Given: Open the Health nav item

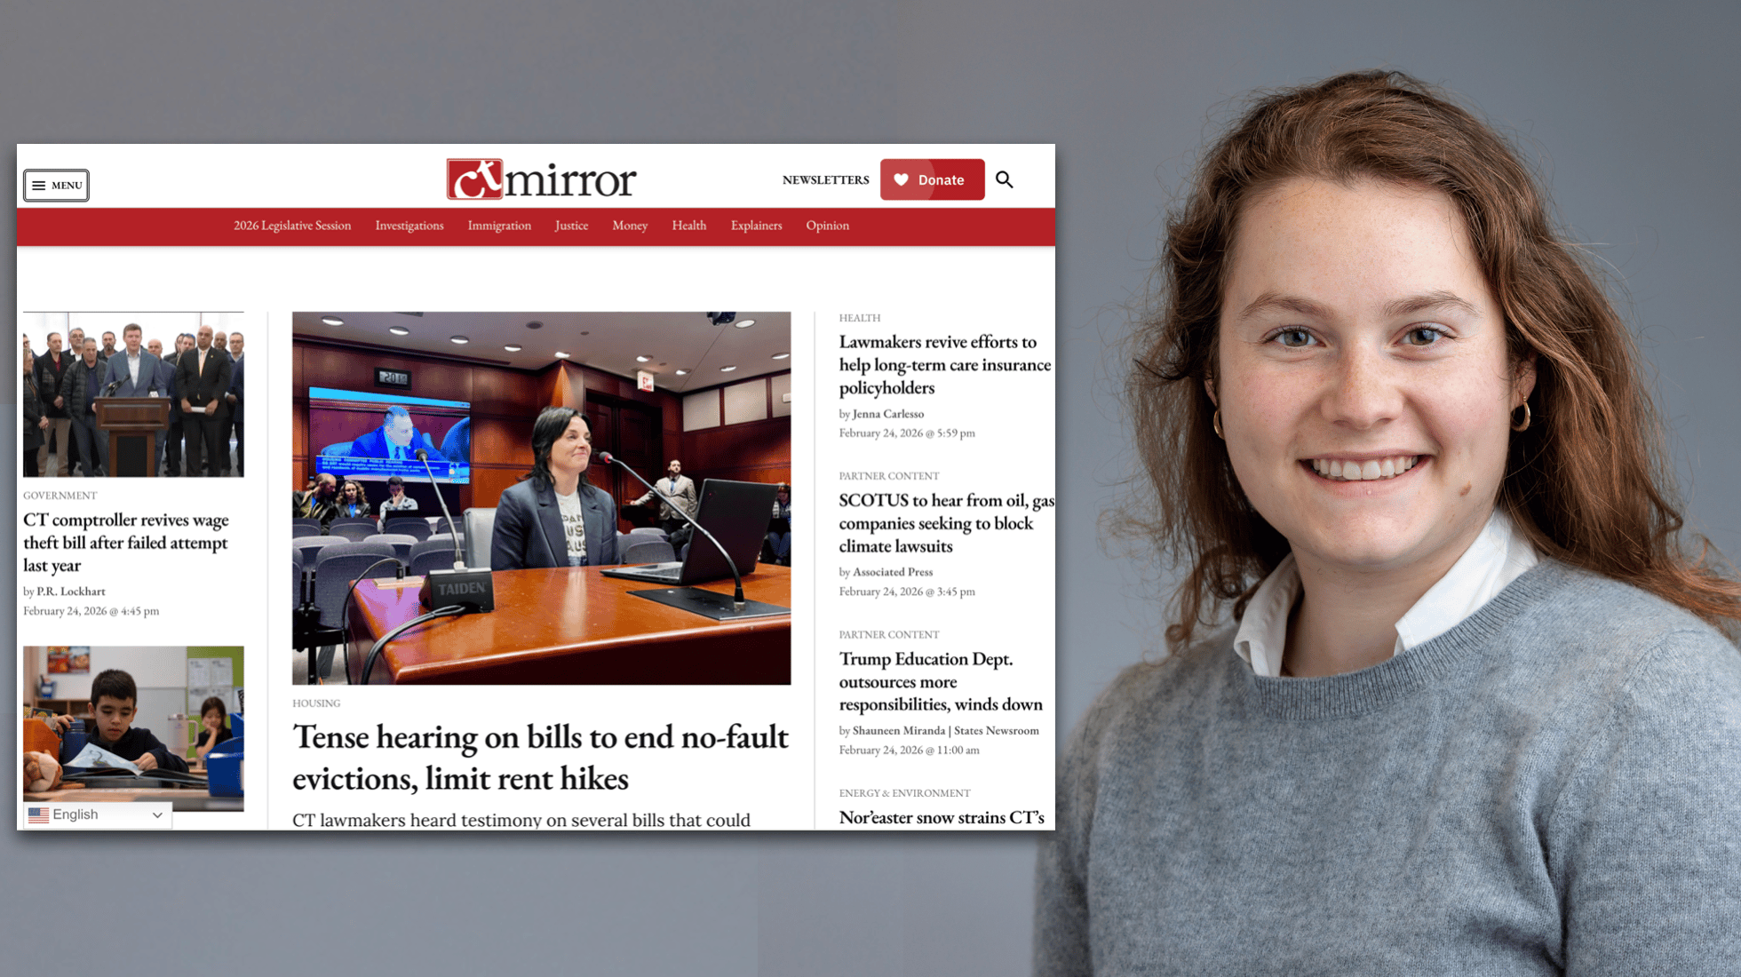Looking at the screenshot, I should point(688,226).
